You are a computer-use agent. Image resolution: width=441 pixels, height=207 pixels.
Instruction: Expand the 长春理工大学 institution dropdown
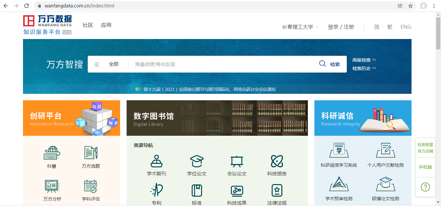300,27
